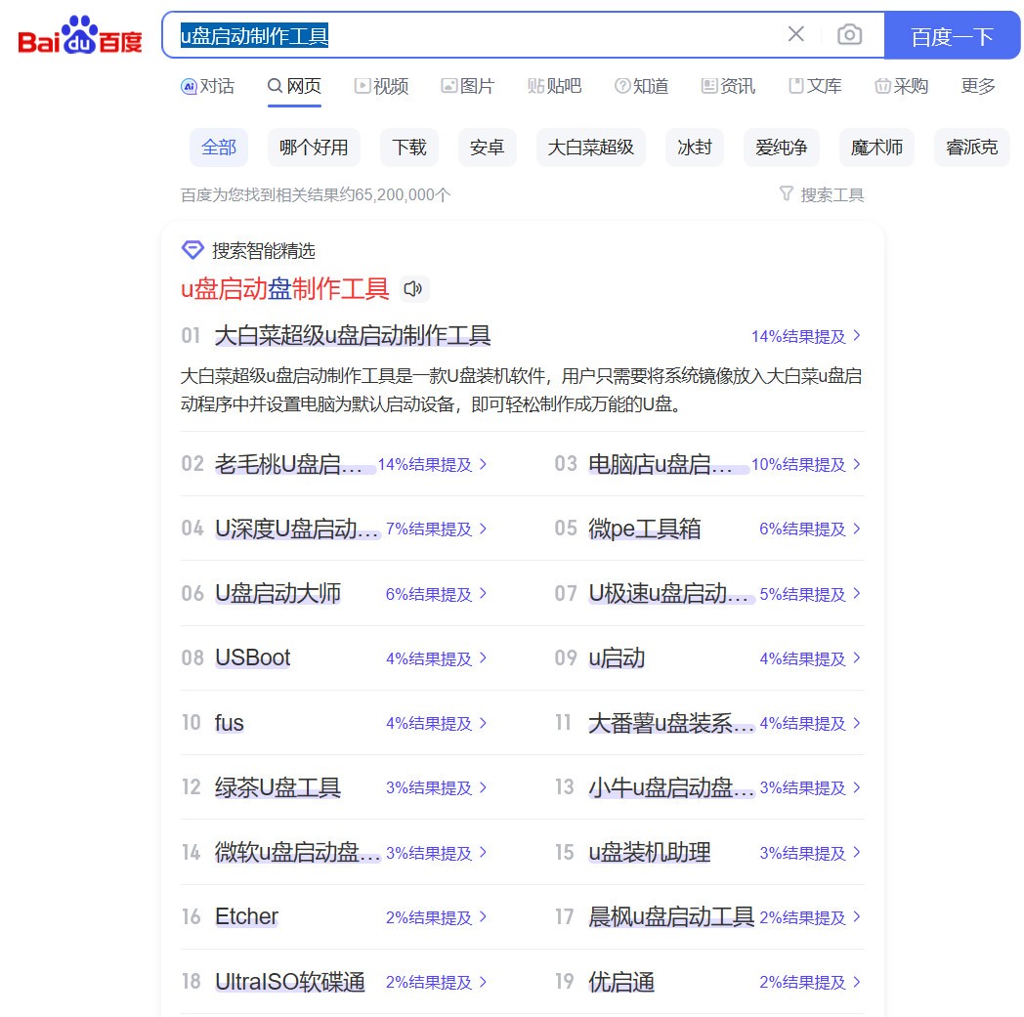Viewport: 1024px width, 1017px height.
Task: Click the speaker read-aloud icon
Action: point(413,288)
